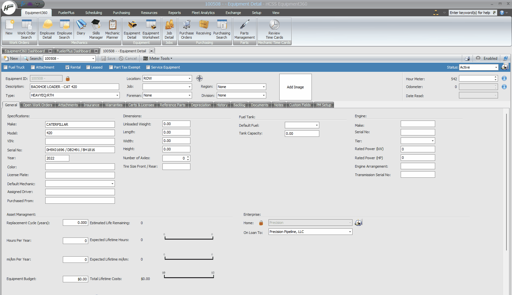Open the Scheduling ribbon tab
The image size is (512, 295).
point(94,13)
